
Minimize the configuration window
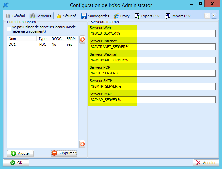click(x=191, y=4)
